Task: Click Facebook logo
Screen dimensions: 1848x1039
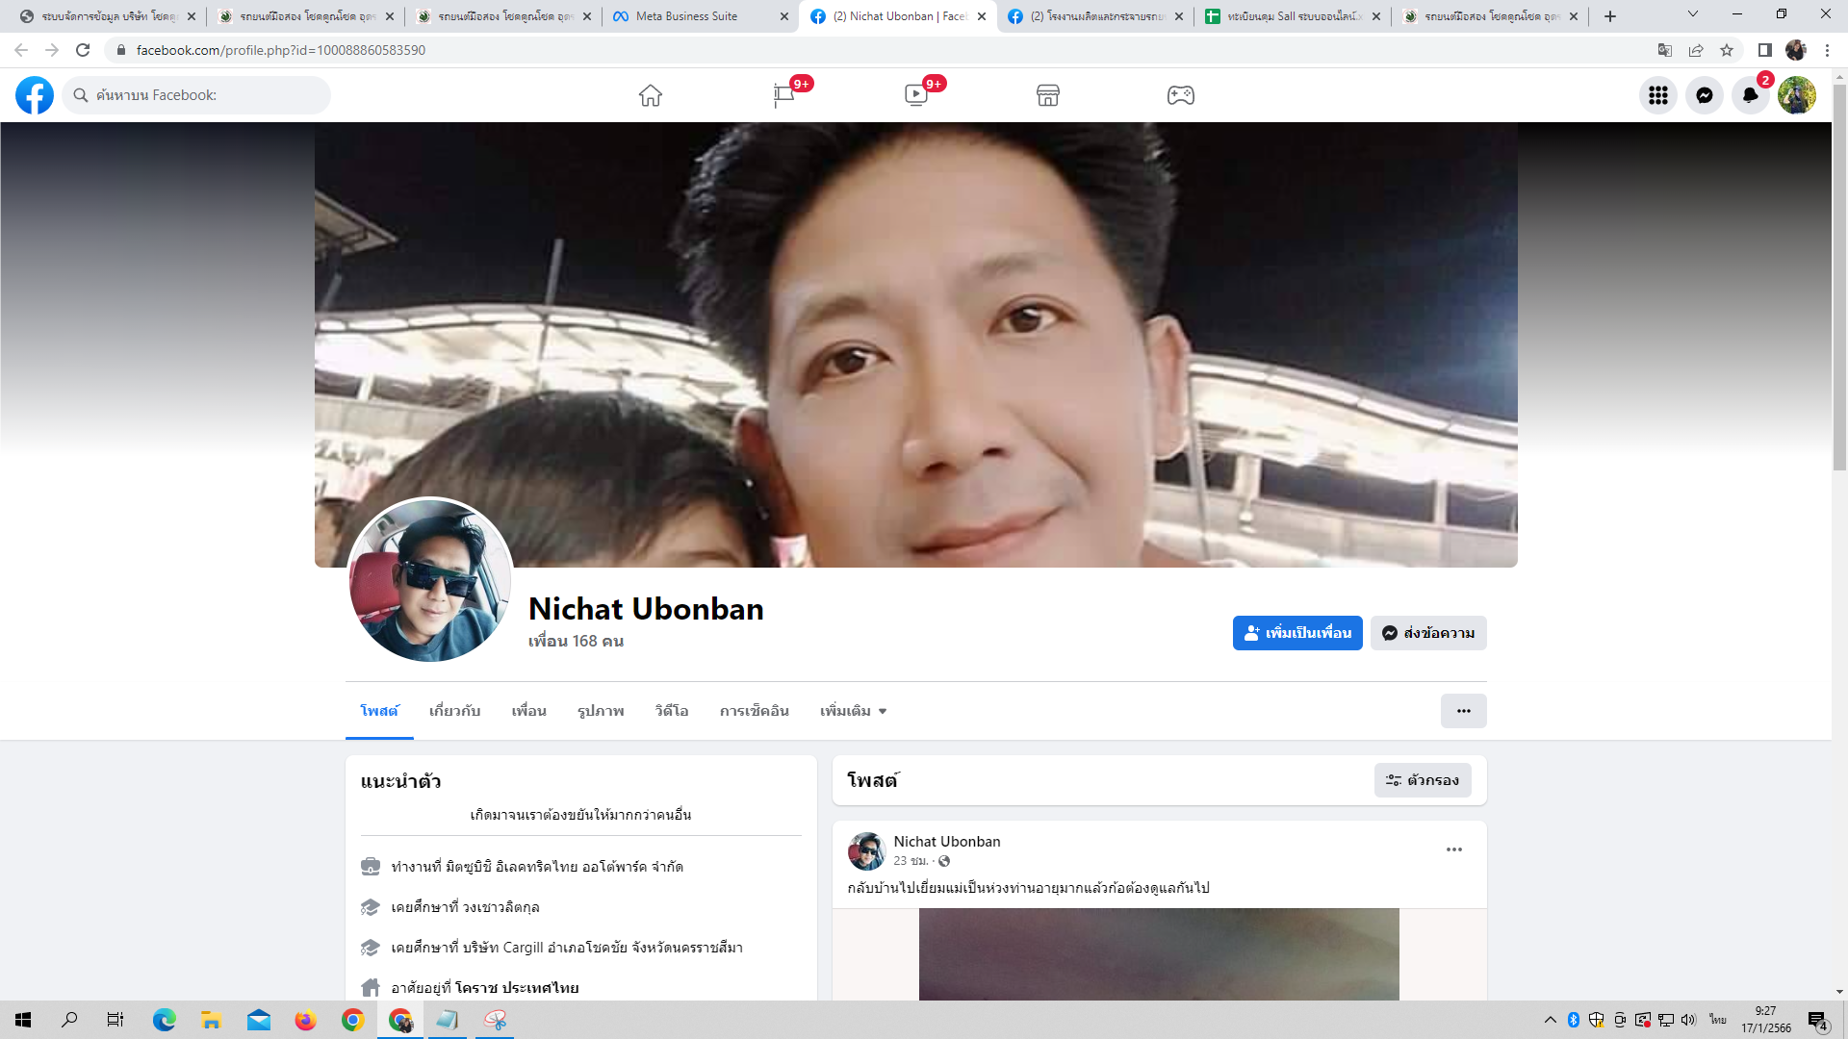Action: click(x=35, y=95)
